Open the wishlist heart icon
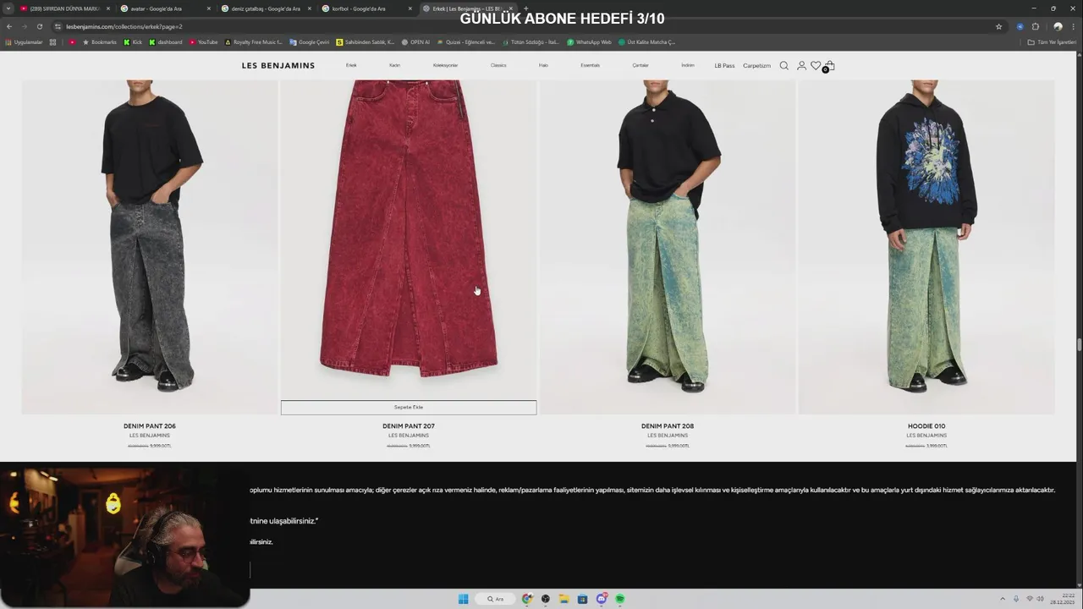This screenshot has width=1083, height=609. [x=816, y=65]
